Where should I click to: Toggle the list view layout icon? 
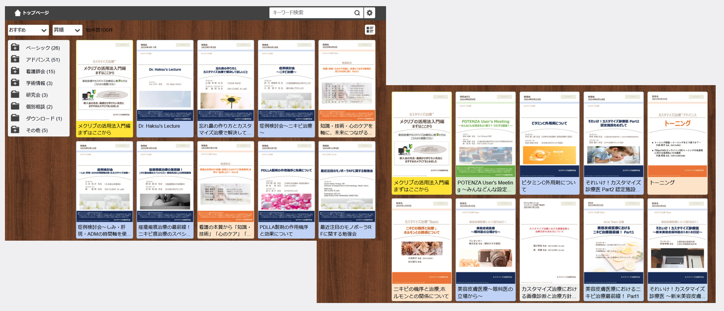370,30
